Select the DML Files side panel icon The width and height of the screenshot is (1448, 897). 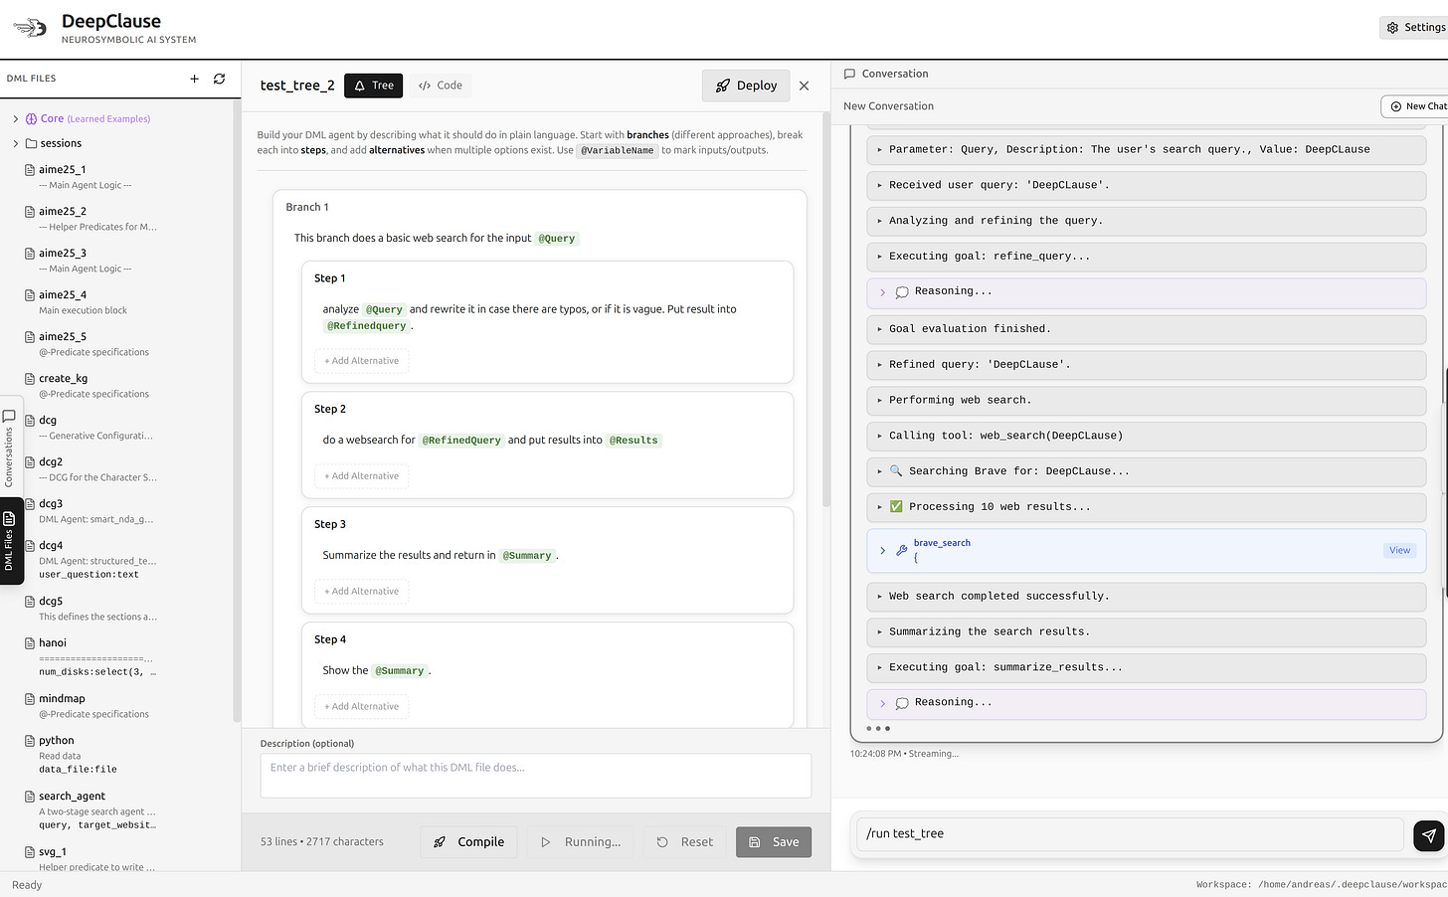tap(9, 518)
